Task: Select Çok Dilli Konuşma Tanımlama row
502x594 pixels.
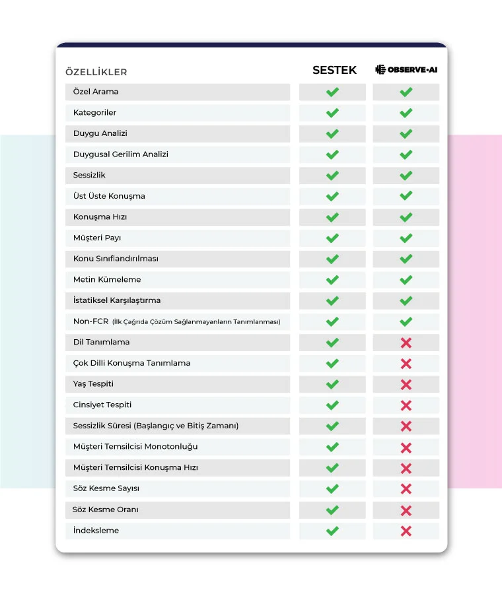Action: point(178,363)
